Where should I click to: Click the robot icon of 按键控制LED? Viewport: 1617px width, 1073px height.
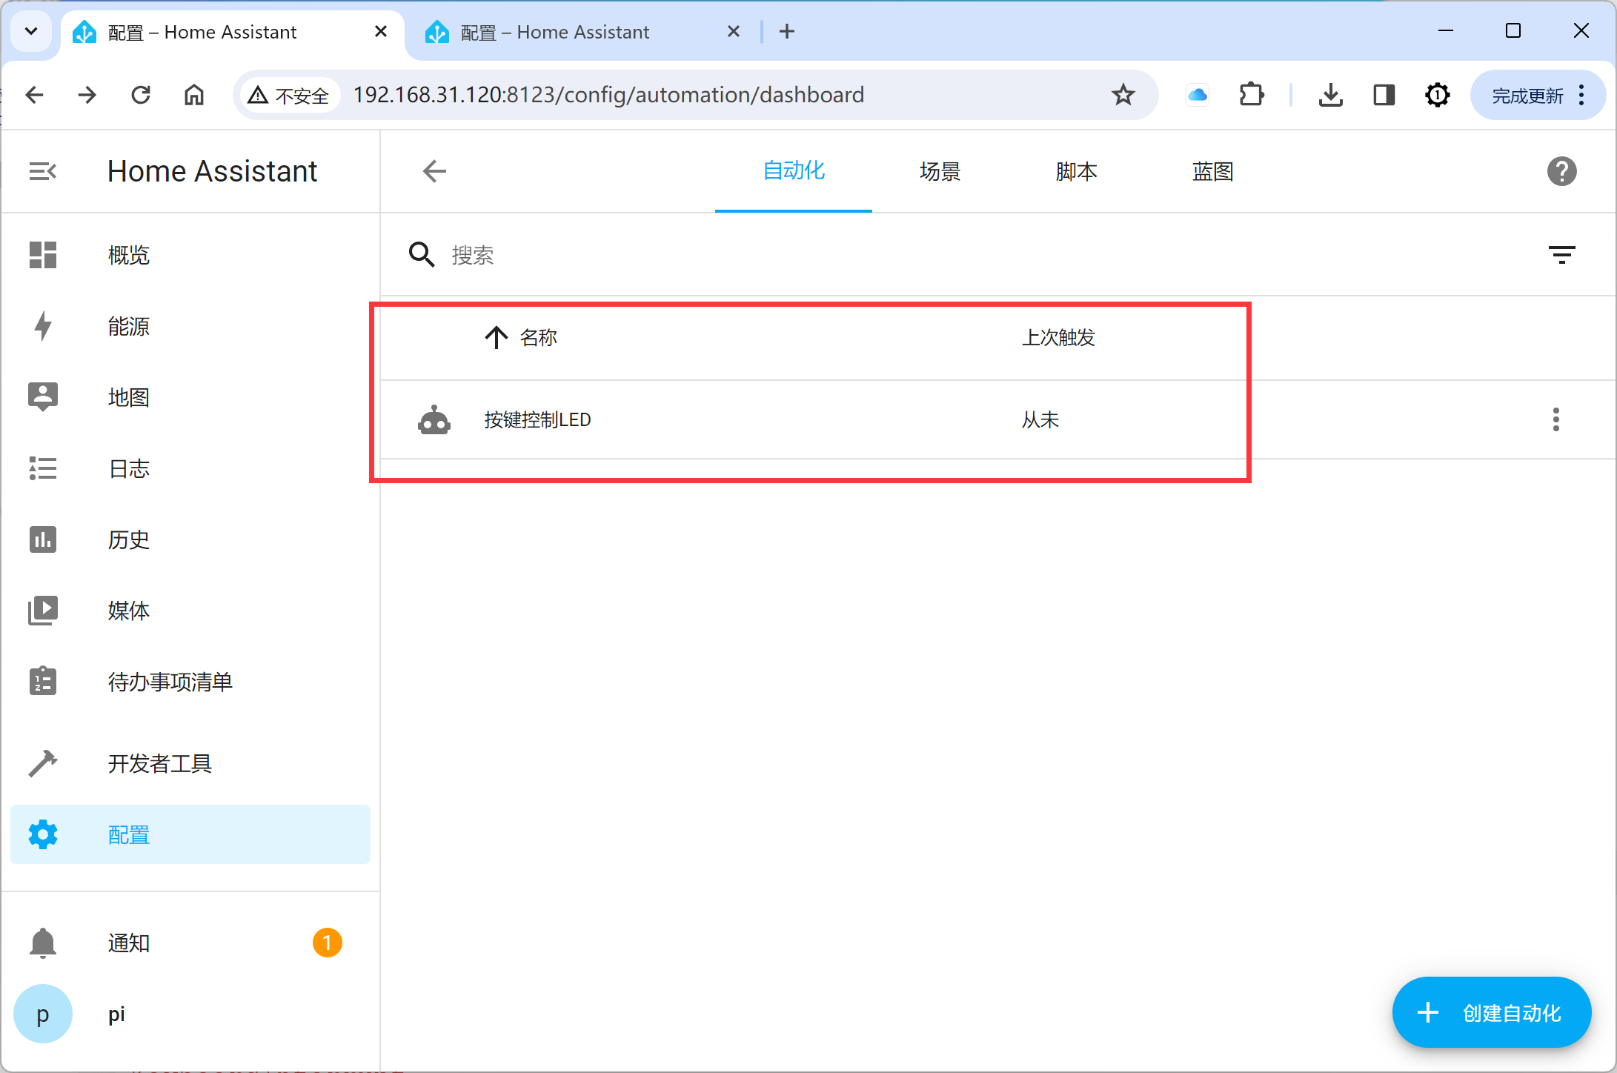pyautogui.click(x=434, y=419)
